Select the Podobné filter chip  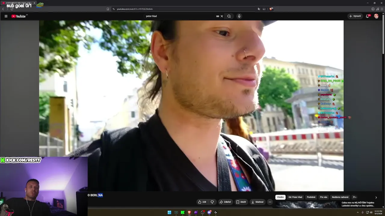pyautogui.click(x=311, y=197)
